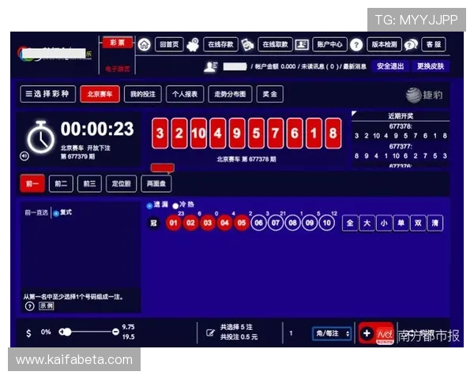Click the customer service chat bubble icon

[x=411, y=45]
